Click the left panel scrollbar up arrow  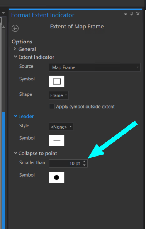[x=3, y=27]
